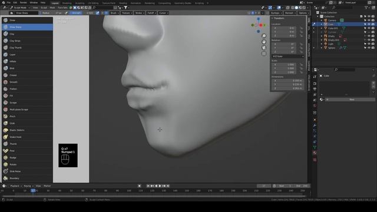Image resolution: width=377 pixels, height=212 pixels.
Task: Disable rendering for Camera row
Action: tap(373, 21)
